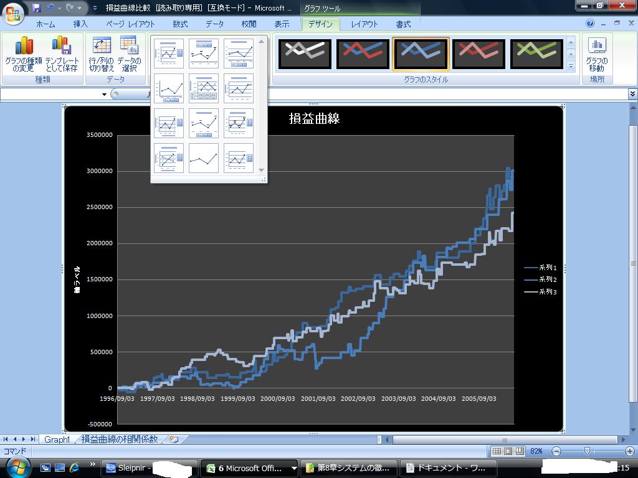Image resolution: width=638 pixels, height=478 pixels.
Task: Click 行/列の切り替え switch row/column icon
Action: (101, 54)
